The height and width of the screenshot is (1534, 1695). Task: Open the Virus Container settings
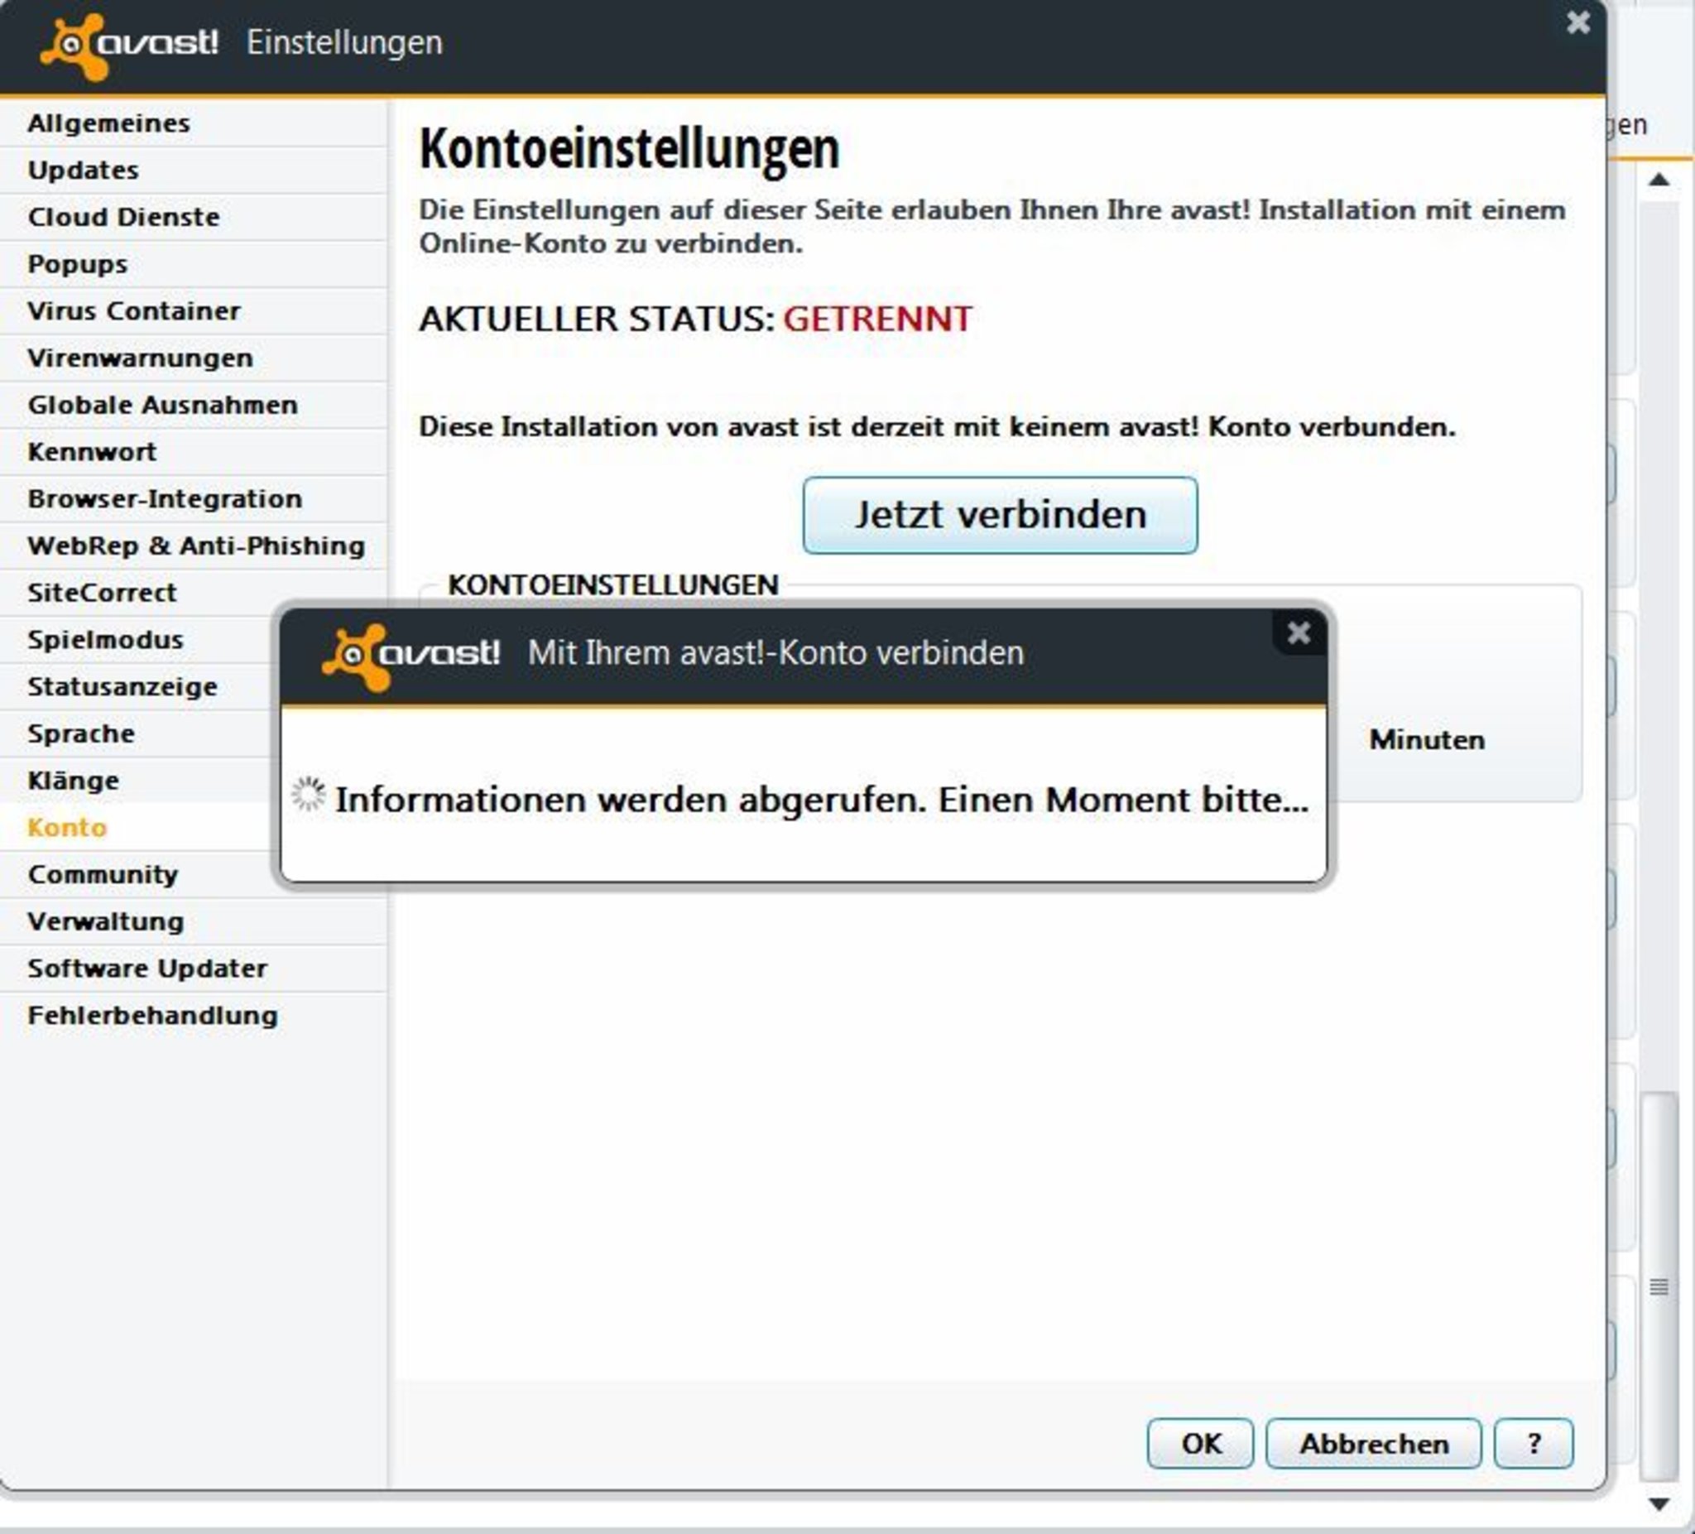pos(134,311)
